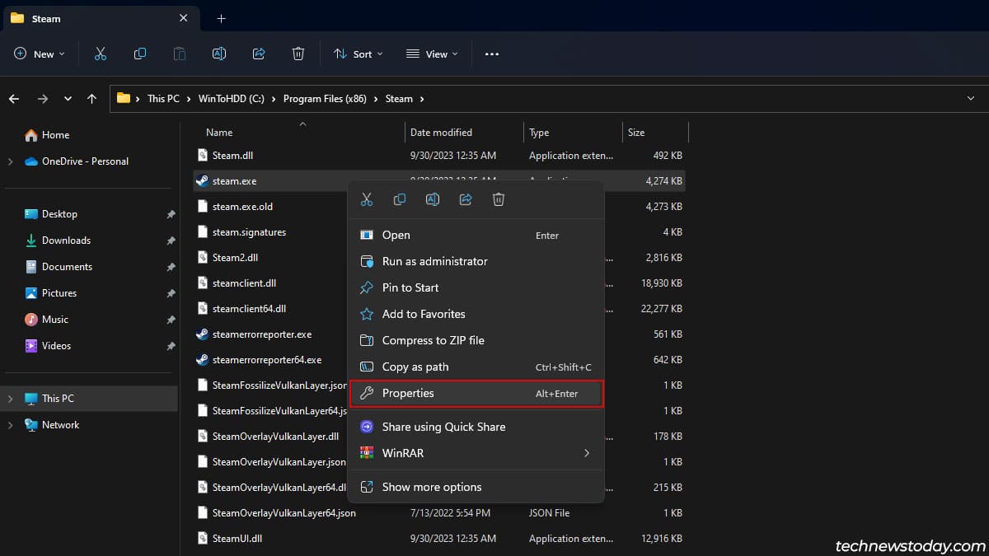Image resolution: width=989 pixels, height=556 pixels.
Task: Expand the Network tree node
Action: [10, 425]
